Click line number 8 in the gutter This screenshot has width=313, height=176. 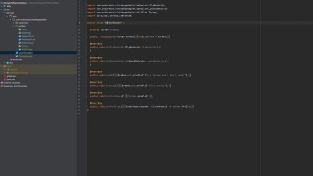(79, 23)
